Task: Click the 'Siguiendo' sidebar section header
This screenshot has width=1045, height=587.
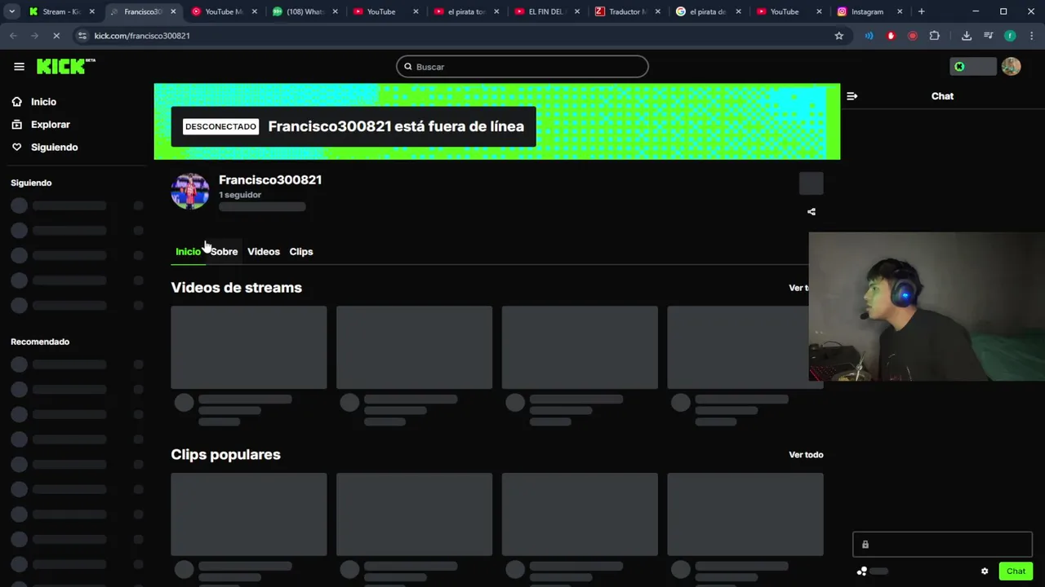Action: [x=31, y=183]
